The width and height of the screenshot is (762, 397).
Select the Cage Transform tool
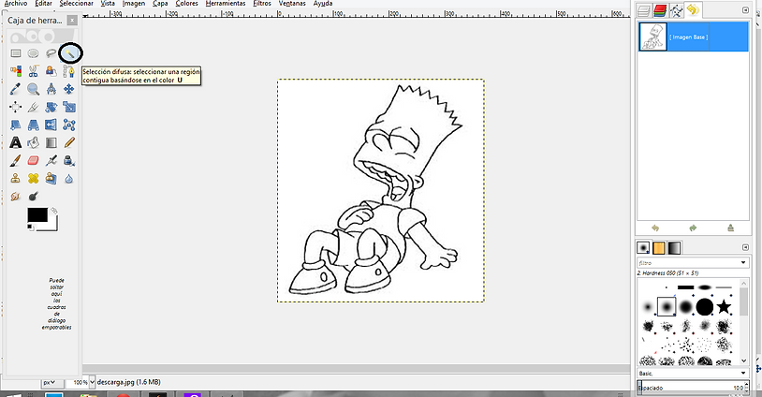coord(69,125)
